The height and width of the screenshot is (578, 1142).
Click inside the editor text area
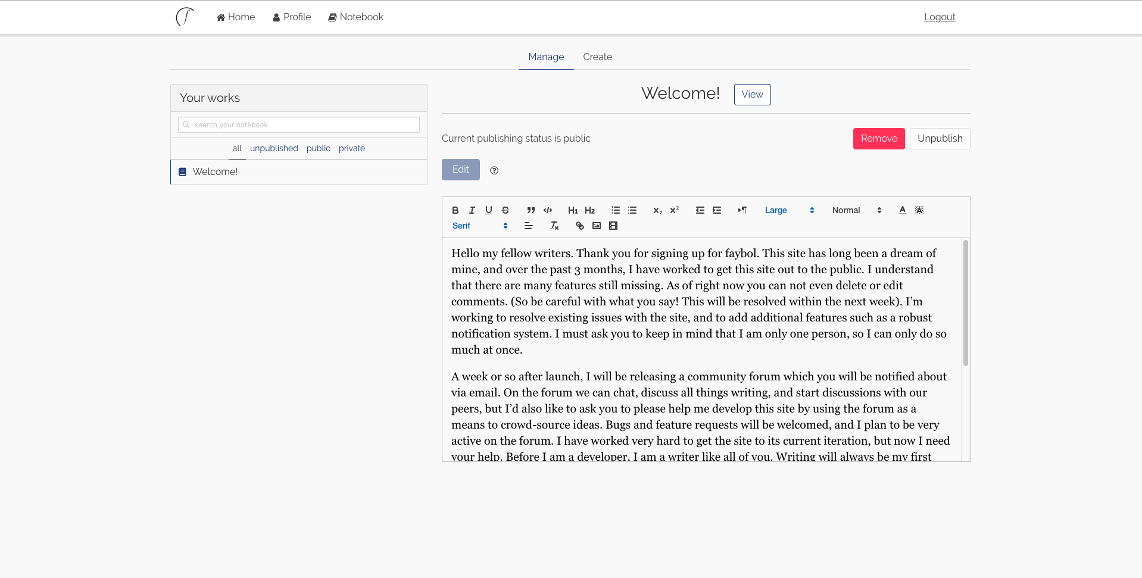pos(703,350)
